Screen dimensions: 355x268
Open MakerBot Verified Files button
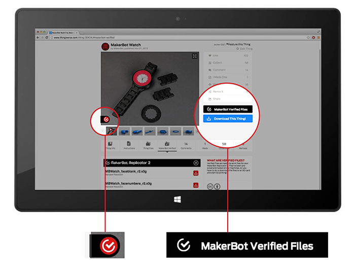228,109
